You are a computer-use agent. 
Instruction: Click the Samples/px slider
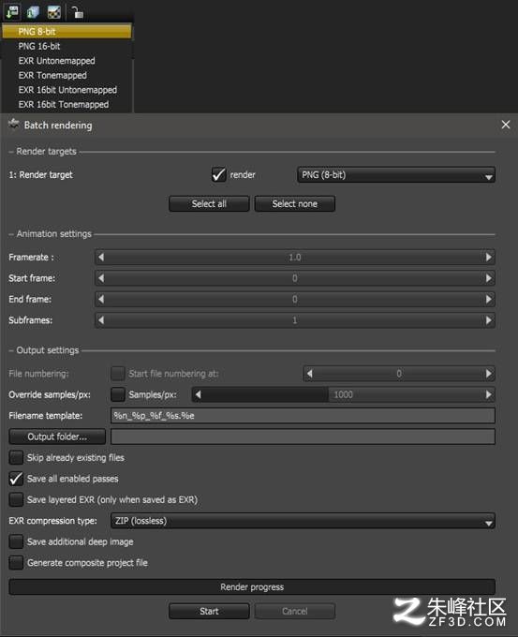pyautogui.click(x=343, y=394)
